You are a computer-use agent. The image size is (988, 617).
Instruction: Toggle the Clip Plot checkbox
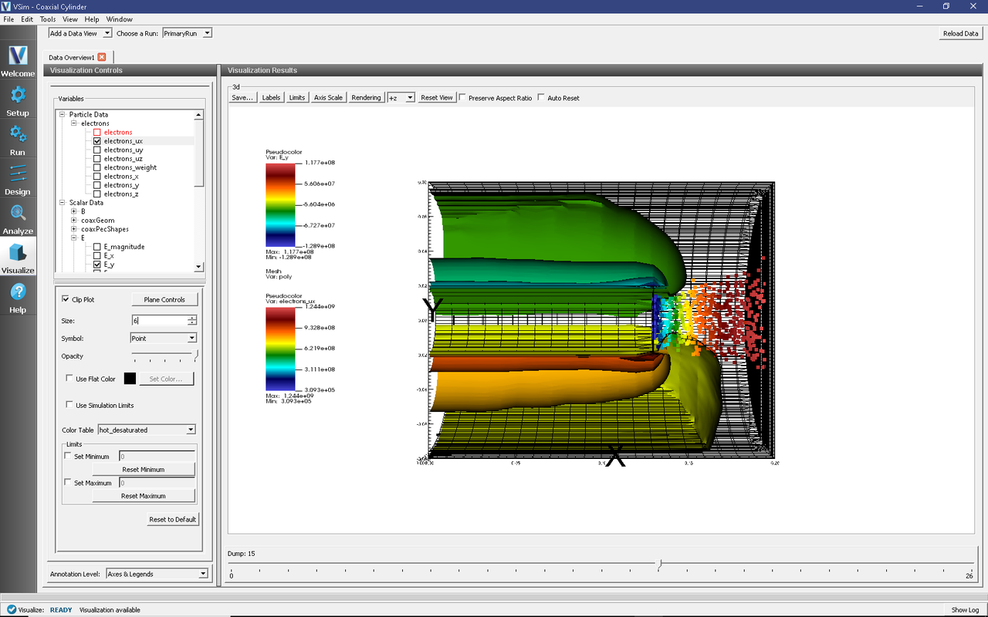click(66, 299)
